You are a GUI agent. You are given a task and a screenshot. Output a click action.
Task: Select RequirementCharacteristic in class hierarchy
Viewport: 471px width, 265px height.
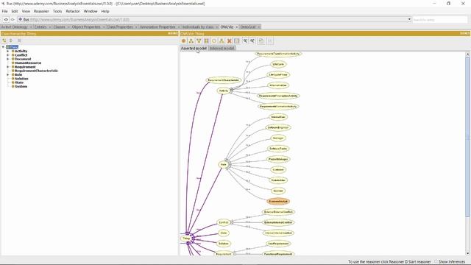pyautogui.click(x=36, y=71)
